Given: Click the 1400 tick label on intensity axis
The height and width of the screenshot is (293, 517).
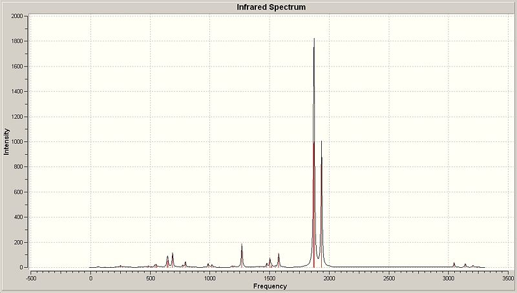Looking at the screenshot, I should pos(17,92).
